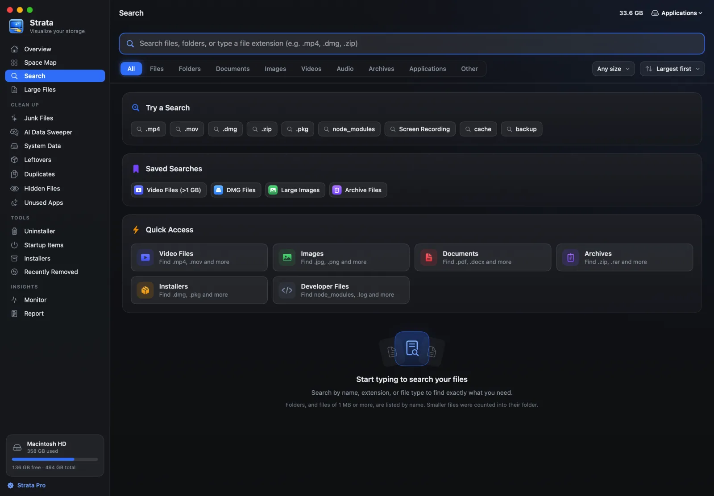
Task: Open Unused Apps section
Action: click(x=55, y=203)
